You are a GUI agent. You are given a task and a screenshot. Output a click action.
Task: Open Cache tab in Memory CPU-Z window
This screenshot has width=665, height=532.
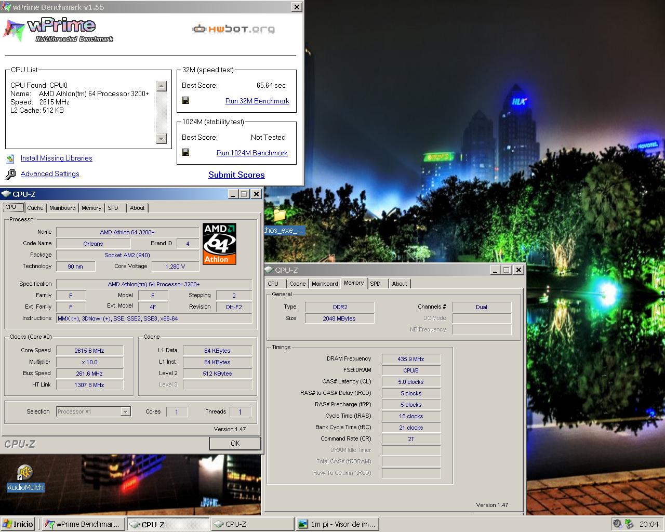(x=298, y=284)
